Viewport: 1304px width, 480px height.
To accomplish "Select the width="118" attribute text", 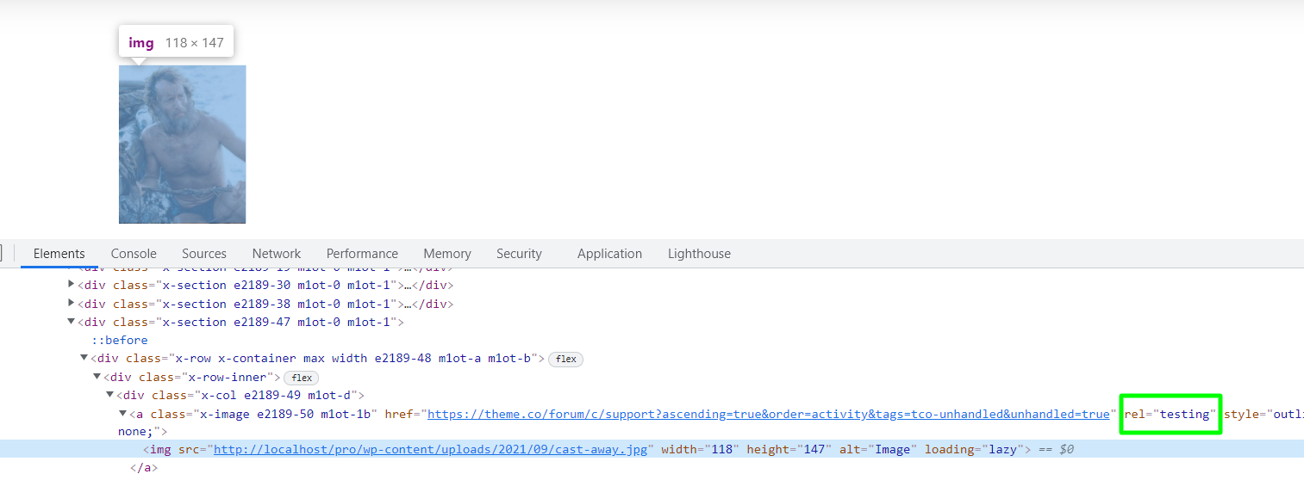I will [x=700, y=449].
